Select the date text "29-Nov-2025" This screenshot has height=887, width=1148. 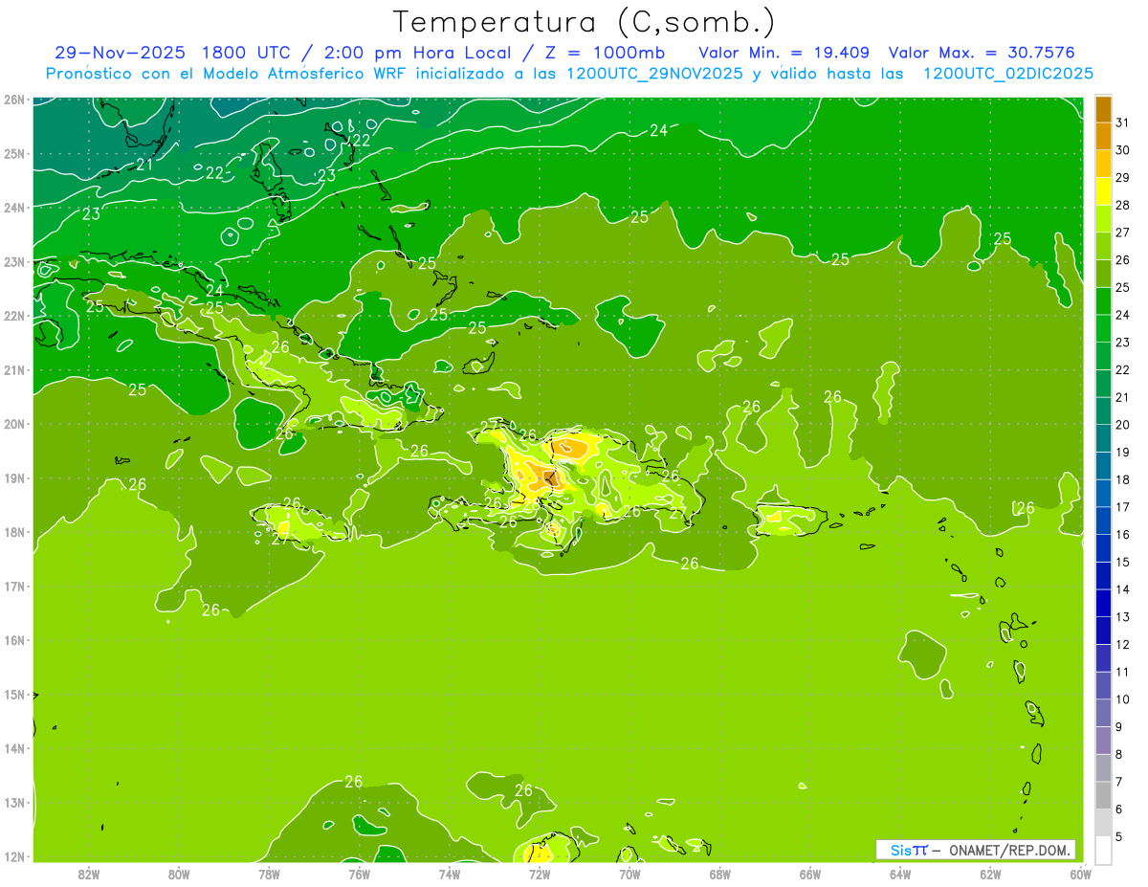pyautogui.click(x=121, y=53)
